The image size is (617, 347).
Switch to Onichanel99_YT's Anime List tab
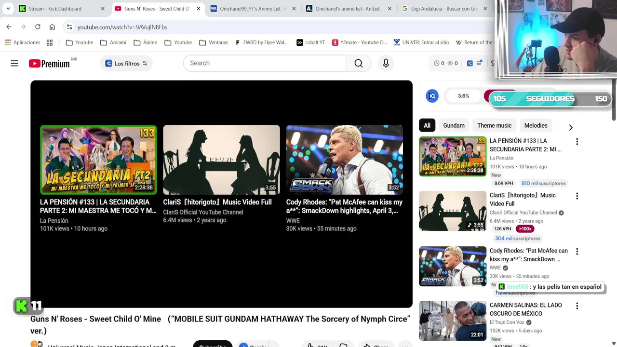click(253, 9)
